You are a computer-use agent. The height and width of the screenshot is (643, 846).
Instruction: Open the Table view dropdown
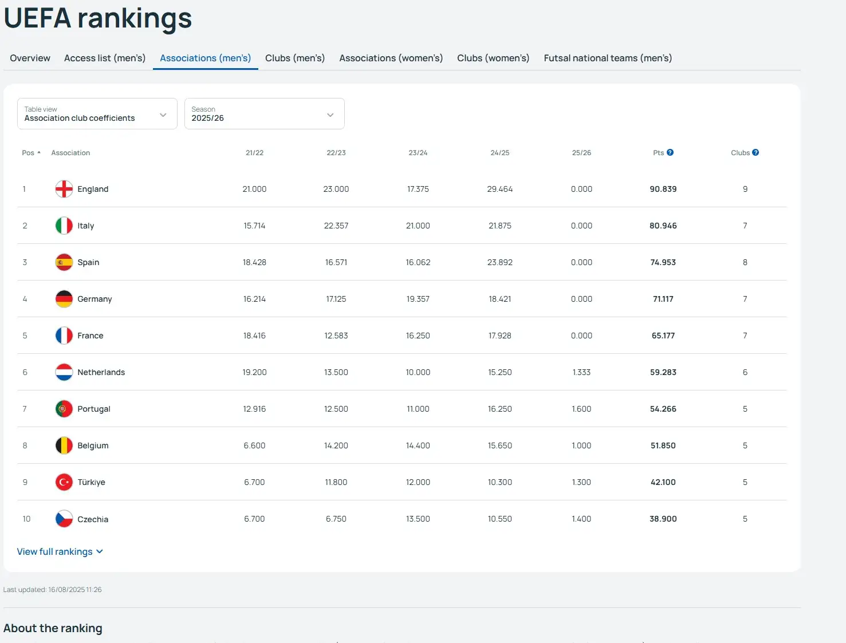pos(97,114)
